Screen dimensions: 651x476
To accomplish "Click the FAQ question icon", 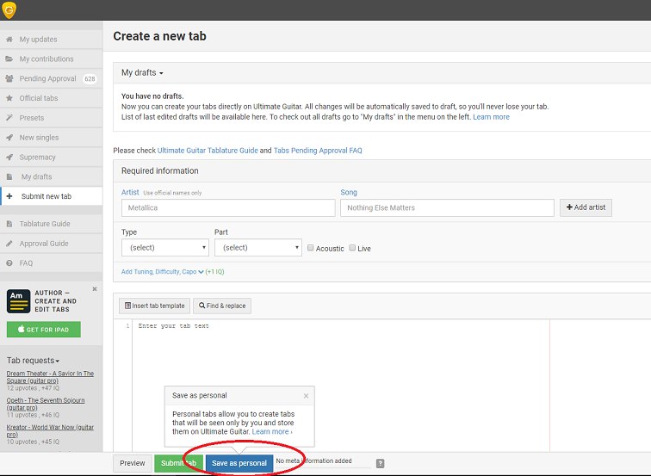I will pos(9,263).
